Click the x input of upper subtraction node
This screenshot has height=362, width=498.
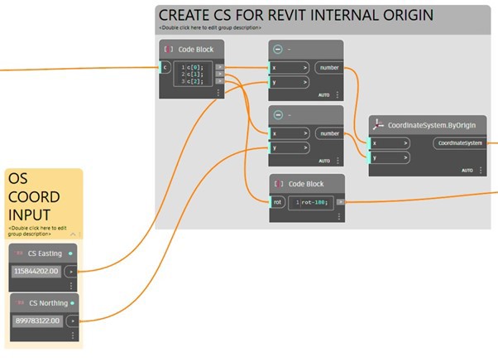(289, 67)
